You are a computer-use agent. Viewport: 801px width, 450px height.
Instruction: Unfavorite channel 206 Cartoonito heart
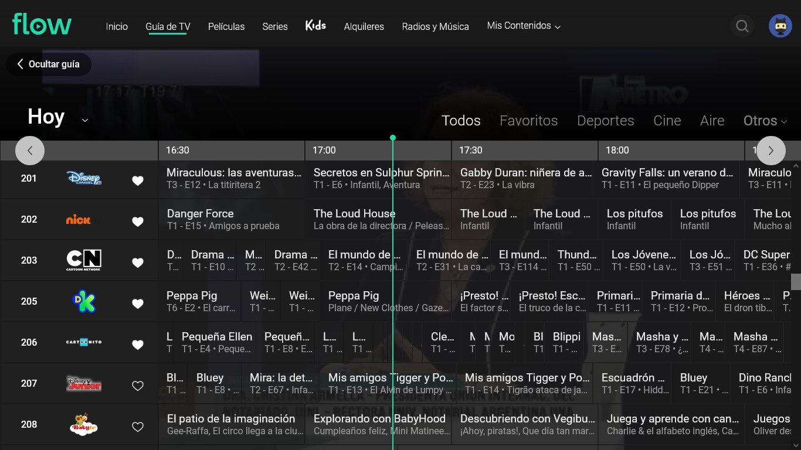(x=138, y=345)
